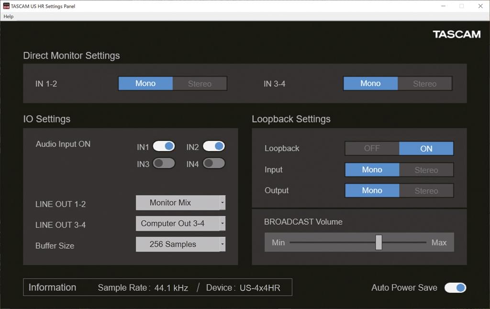Open the LINE OUT 1-2 dropdown
The height and width of the screenshot is (309, 490).
click(180, 203)
